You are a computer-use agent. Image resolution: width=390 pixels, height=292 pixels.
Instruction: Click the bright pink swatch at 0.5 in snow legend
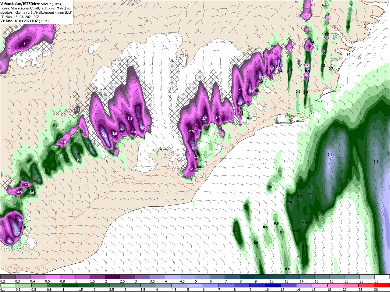(x=52, y=277)
